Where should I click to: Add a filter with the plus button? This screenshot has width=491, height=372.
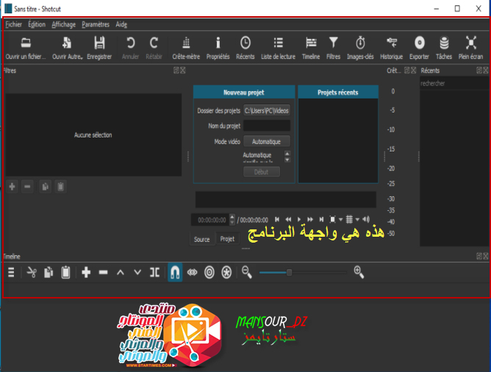pos(12,187)
